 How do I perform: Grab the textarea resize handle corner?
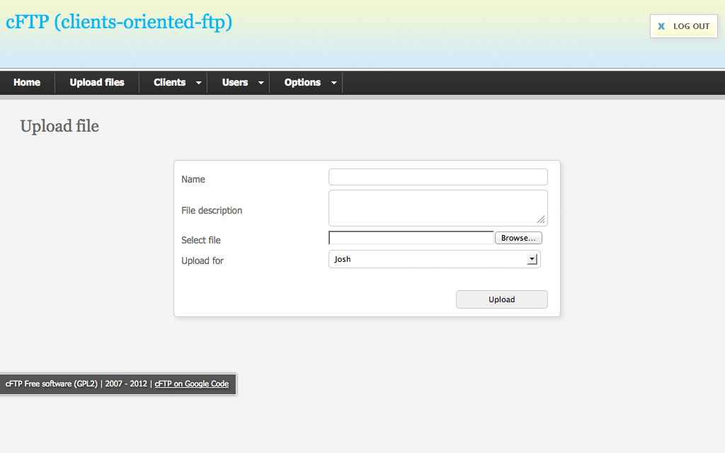click(x=542, y=220)
